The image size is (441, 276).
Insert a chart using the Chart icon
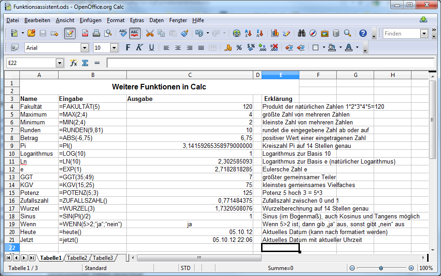[x=275, y=33]
